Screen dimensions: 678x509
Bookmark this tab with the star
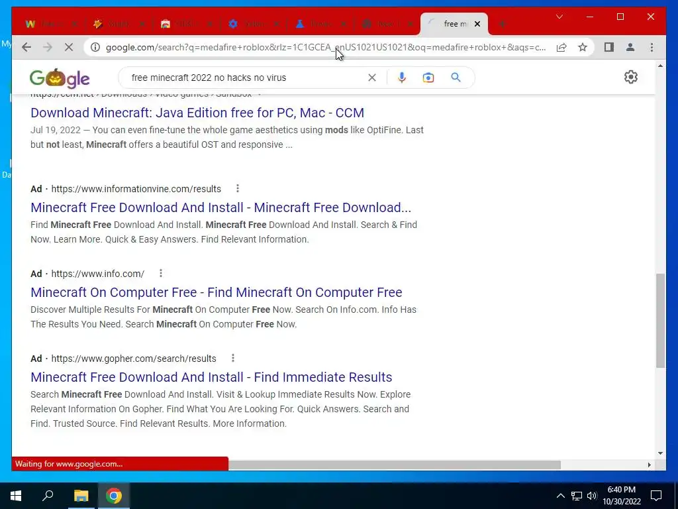pos(583,47)
